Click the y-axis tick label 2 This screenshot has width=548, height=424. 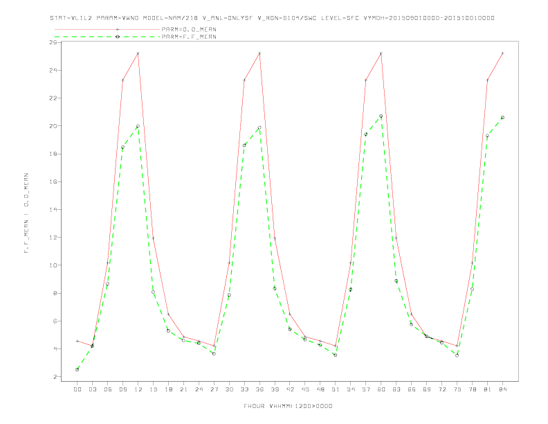click(x=55, y=377)
